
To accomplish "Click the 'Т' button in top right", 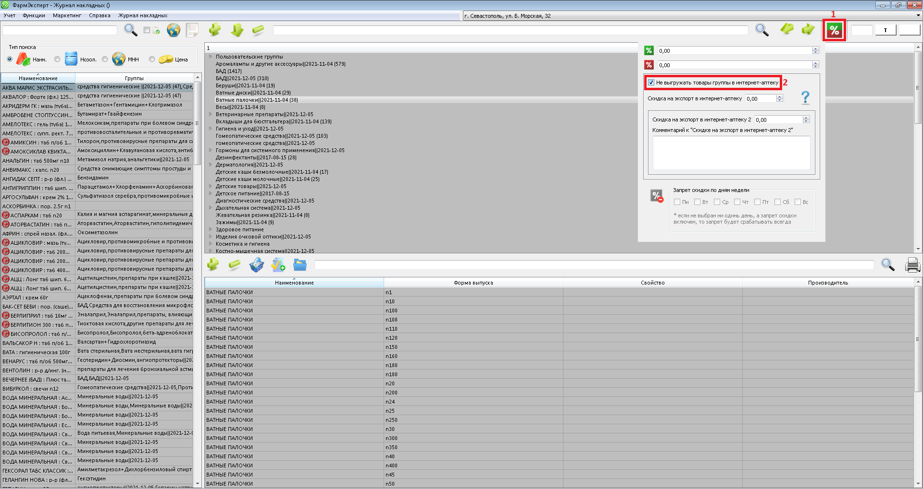I will tap(885, 30).
